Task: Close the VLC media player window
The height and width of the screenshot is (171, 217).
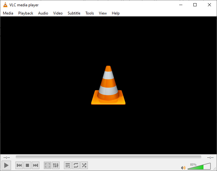Action: pos(209,5)
